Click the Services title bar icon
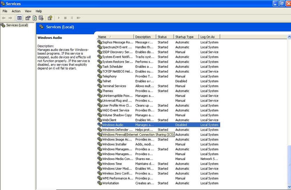 (x=3, y=3)
